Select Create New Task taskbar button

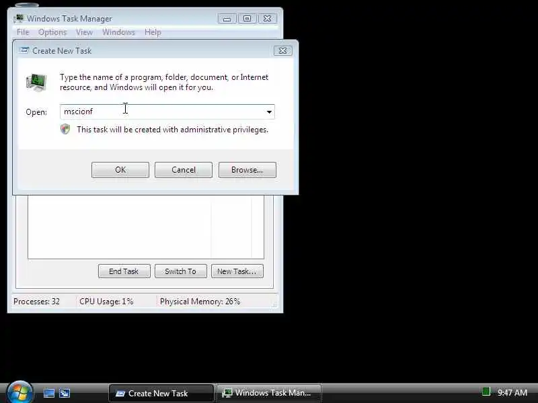click(161, 393)
